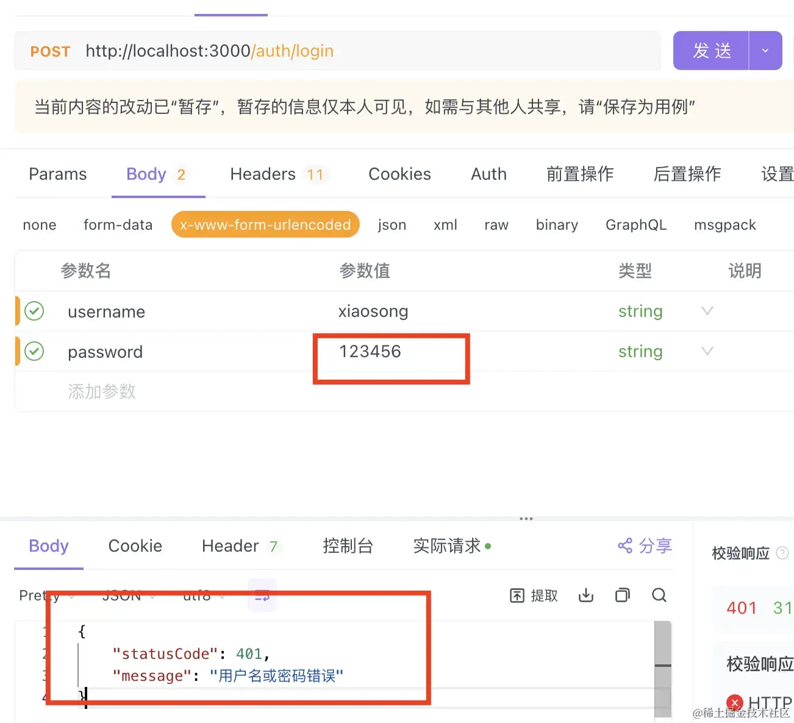Screen dimensions: 794x723
Task: Switch to the response Body tab
Action: (49, 546)
